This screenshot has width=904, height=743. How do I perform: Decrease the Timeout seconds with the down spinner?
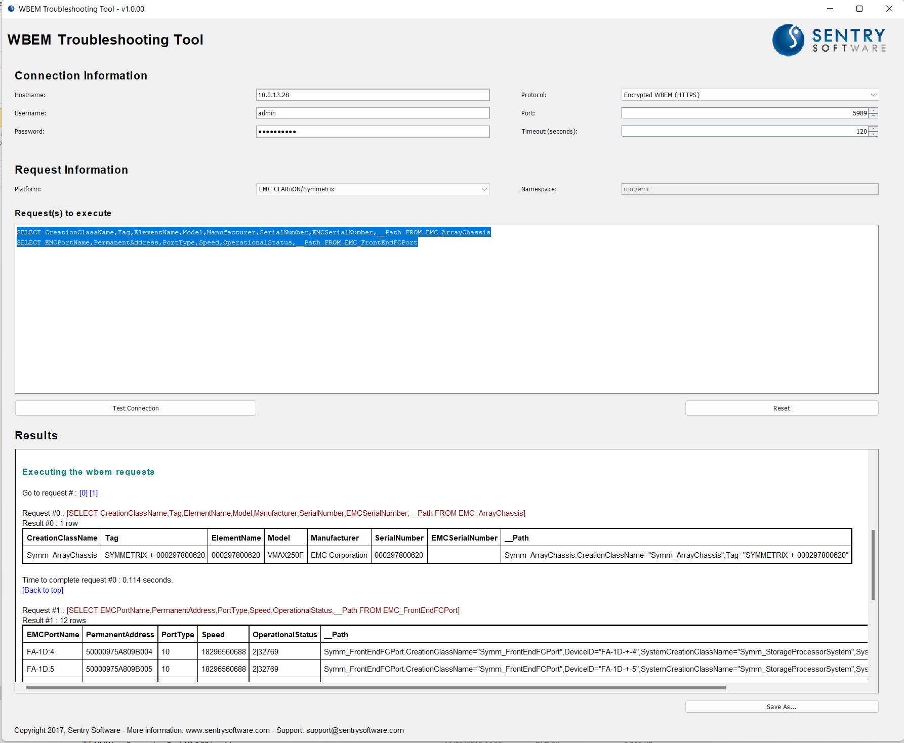873,134
